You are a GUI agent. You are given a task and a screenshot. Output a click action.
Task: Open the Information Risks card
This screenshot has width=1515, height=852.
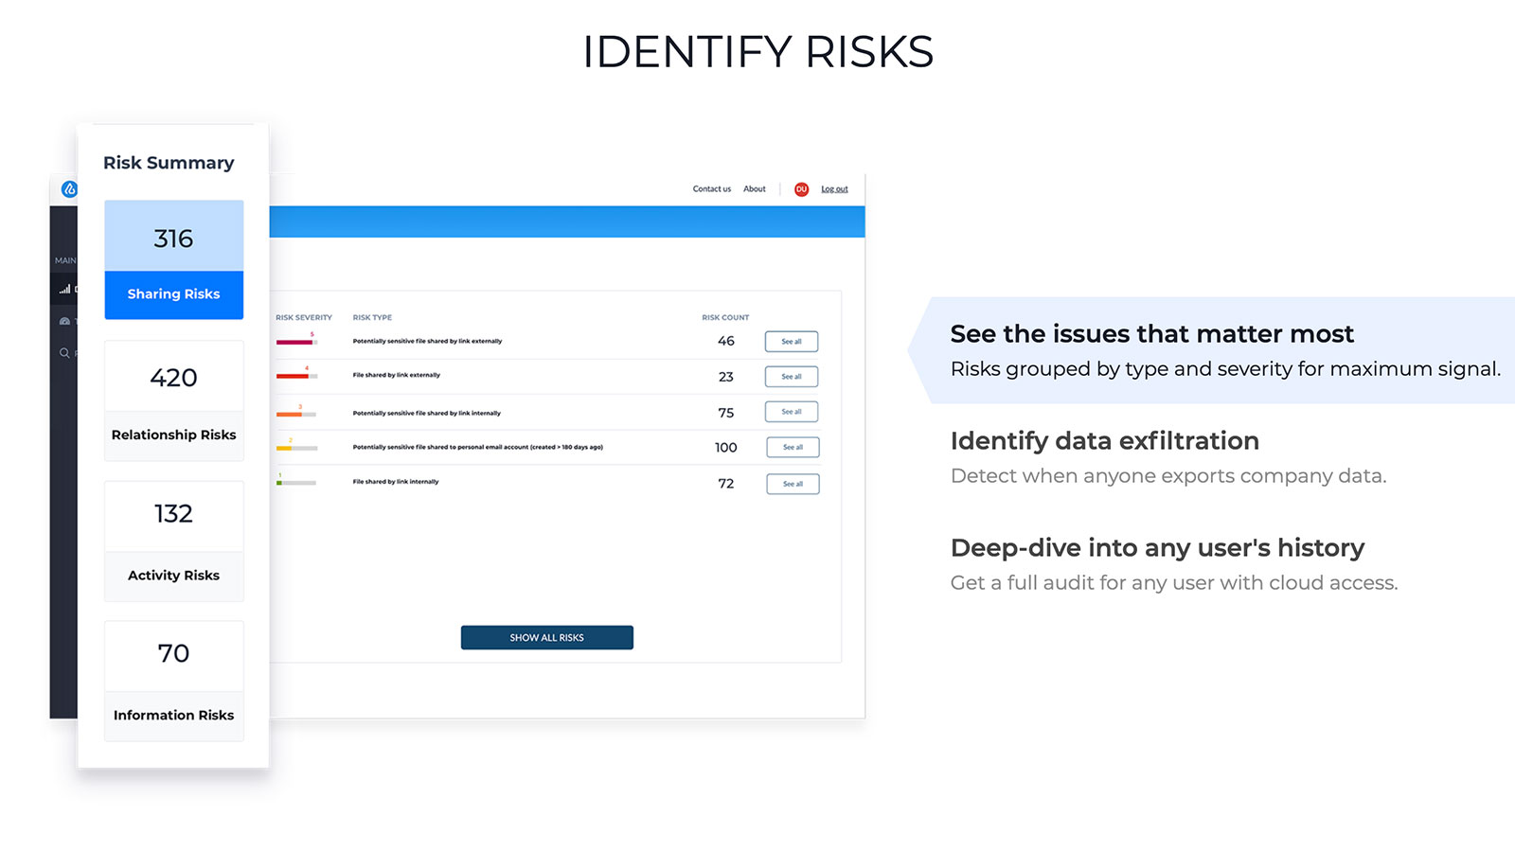point(174,681)
